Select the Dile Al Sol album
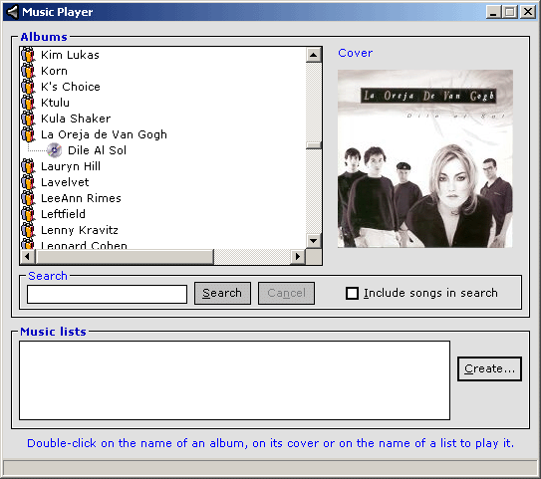The image size is (541, 479). (x=98, y=150)
